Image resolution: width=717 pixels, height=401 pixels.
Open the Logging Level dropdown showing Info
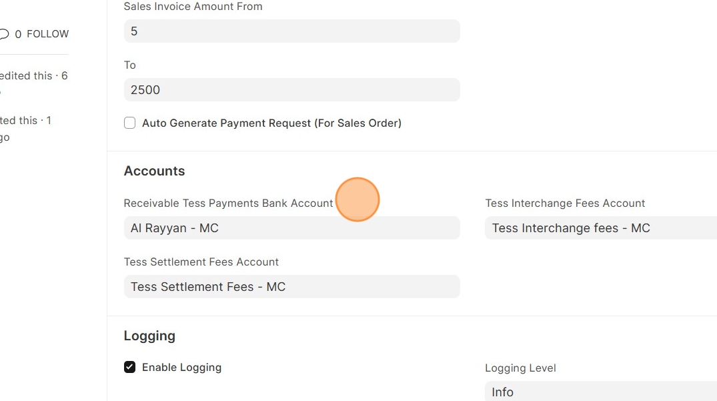pos(600,392)
